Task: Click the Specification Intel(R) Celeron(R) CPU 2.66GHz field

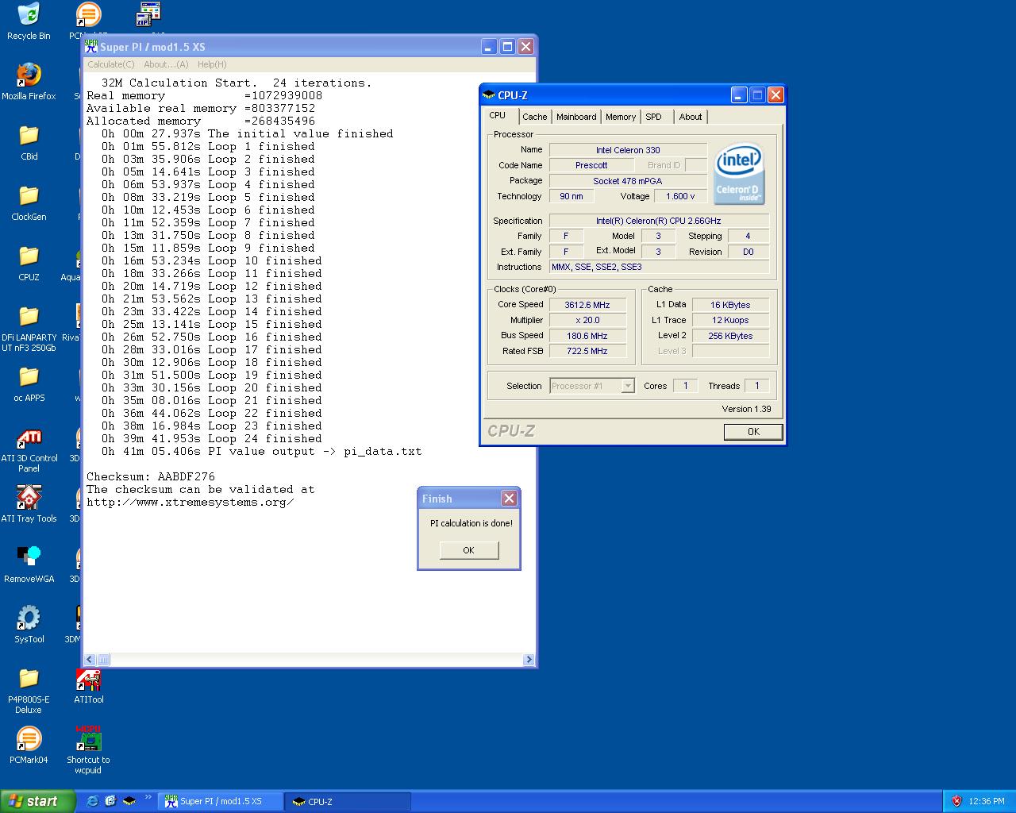Action: 659,221
